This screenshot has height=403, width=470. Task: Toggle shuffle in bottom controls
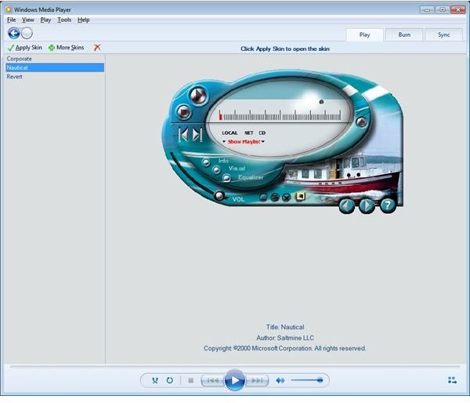pos(155,380)
